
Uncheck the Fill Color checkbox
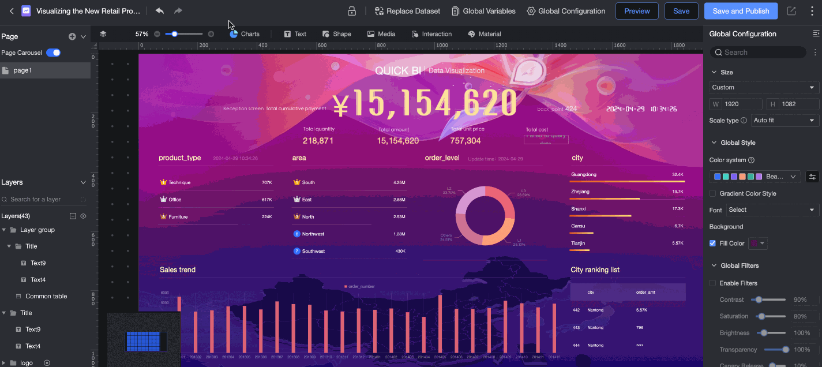713,244
